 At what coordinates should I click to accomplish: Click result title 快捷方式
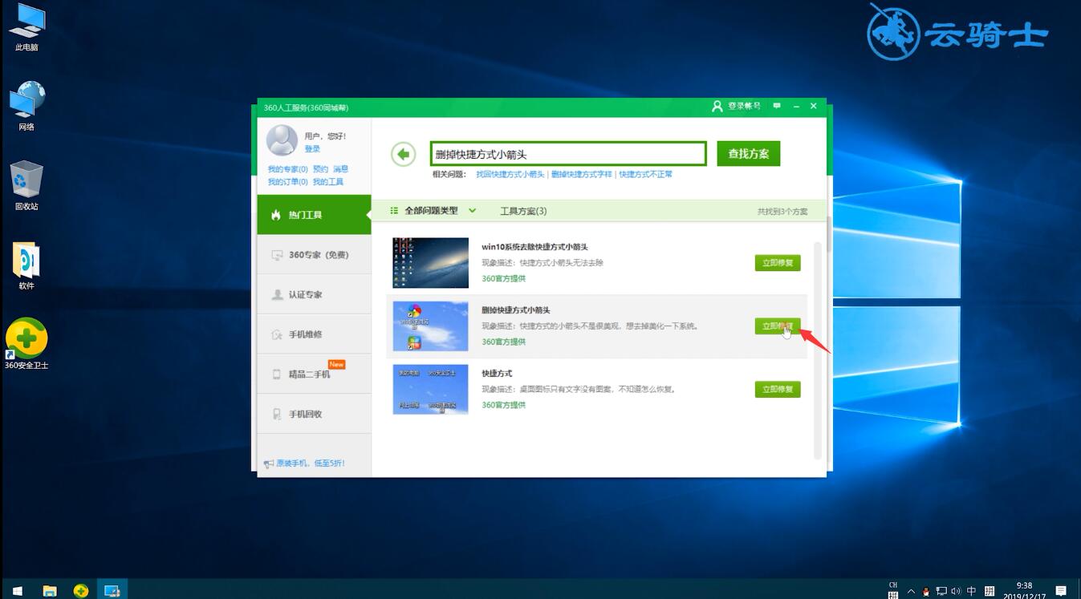click(x=497, y=374)
